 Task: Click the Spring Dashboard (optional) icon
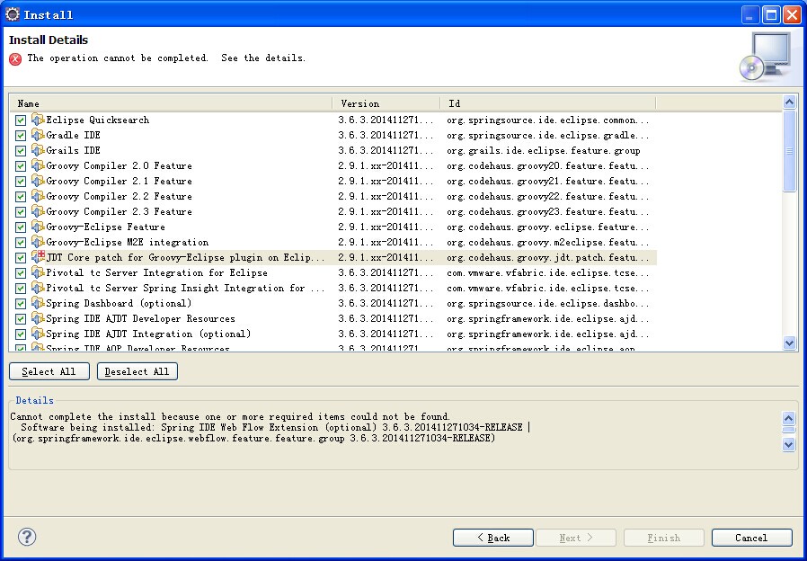pyautogui.click(x=38, y=303)
